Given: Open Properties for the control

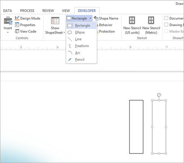Looking at the screenshot, I should point(25,25).
